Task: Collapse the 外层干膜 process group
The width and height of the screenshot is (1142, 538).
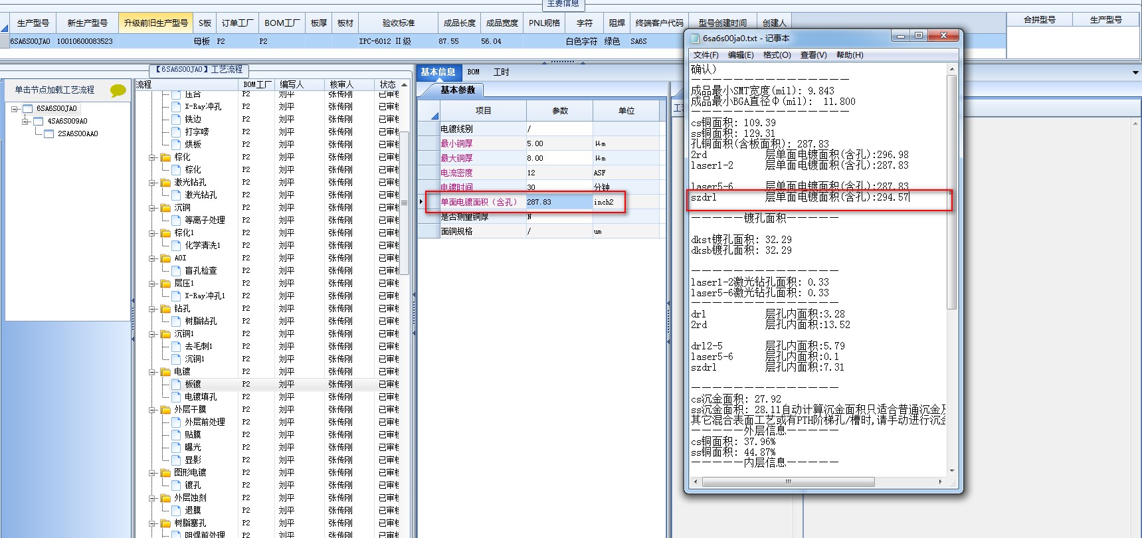Action: tap(153, 410)
